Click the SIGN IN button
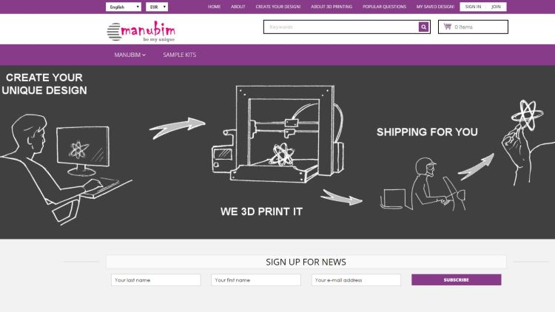The height and width of the screenshot is (312, 555). 473,7
